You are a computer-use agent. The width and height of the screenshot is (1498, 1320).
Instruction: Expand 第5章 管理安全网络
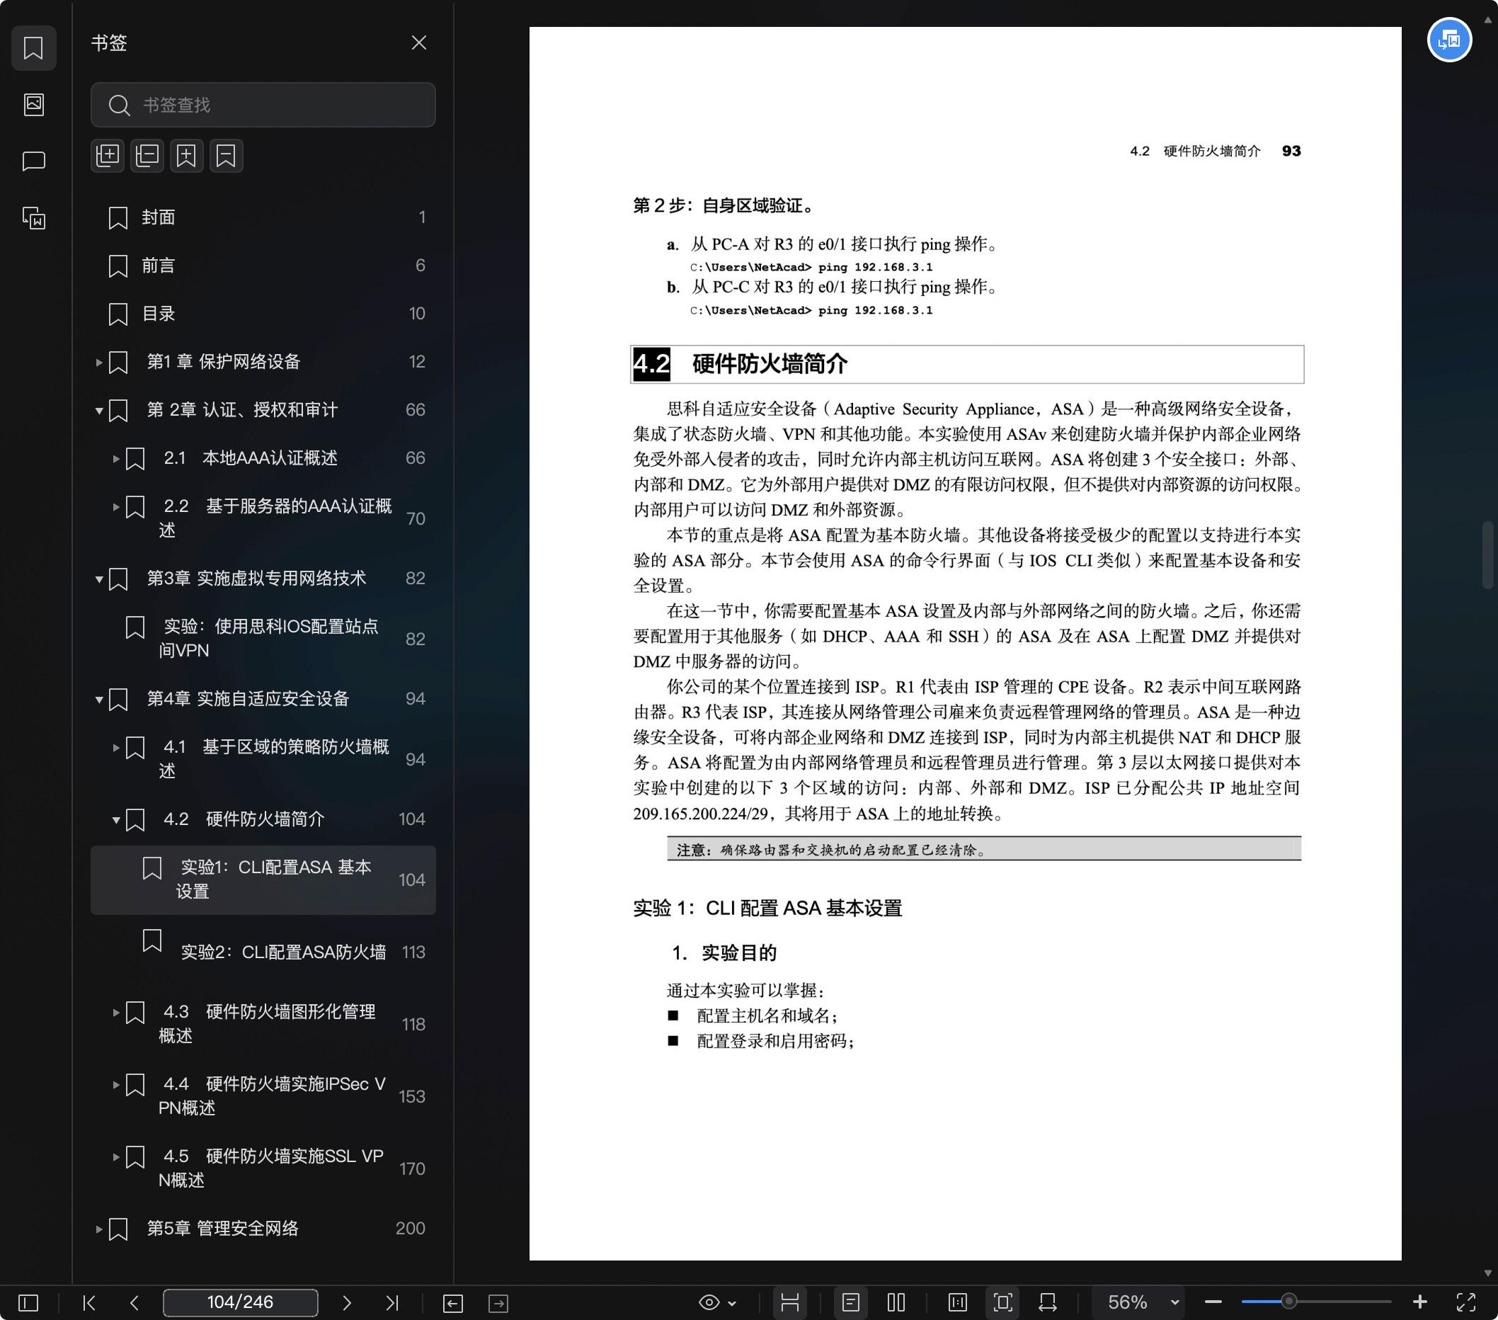click(98, 1229)
